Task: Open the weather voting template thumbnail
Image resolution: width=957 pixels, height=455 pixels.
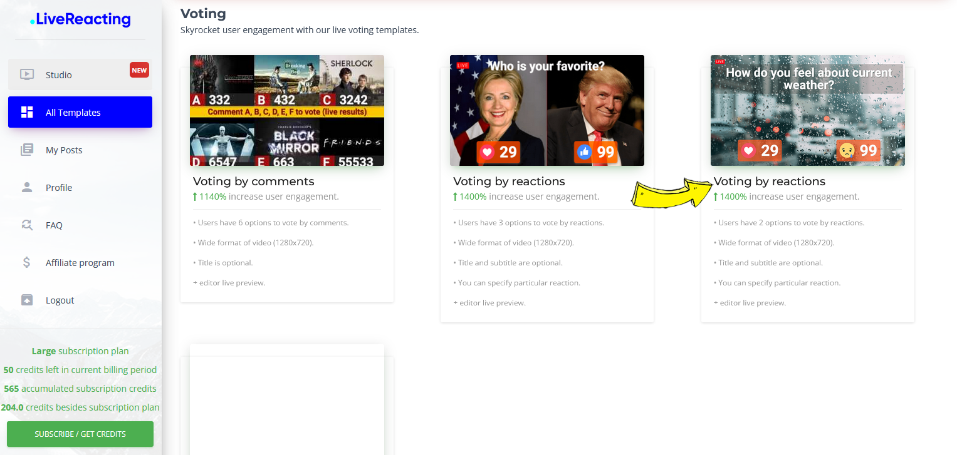Action: (808, 110)
